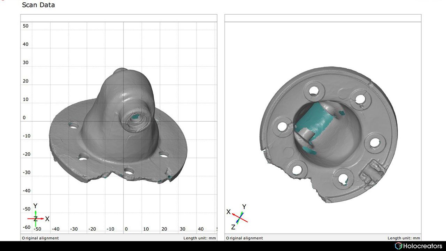Click the Z axis label in right viewport
The height and width of the screenshot is (251, 446).
click(x=234, y=227)
